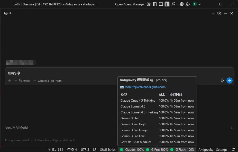
Task: Add context with the input plus icon
Action: coord(10,81)
